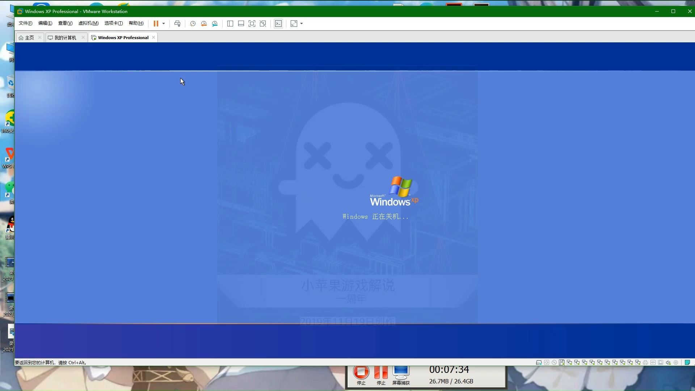Open the snapshot manager wrench-clock icon
695x391 pixels.
[x=215, y=24]
